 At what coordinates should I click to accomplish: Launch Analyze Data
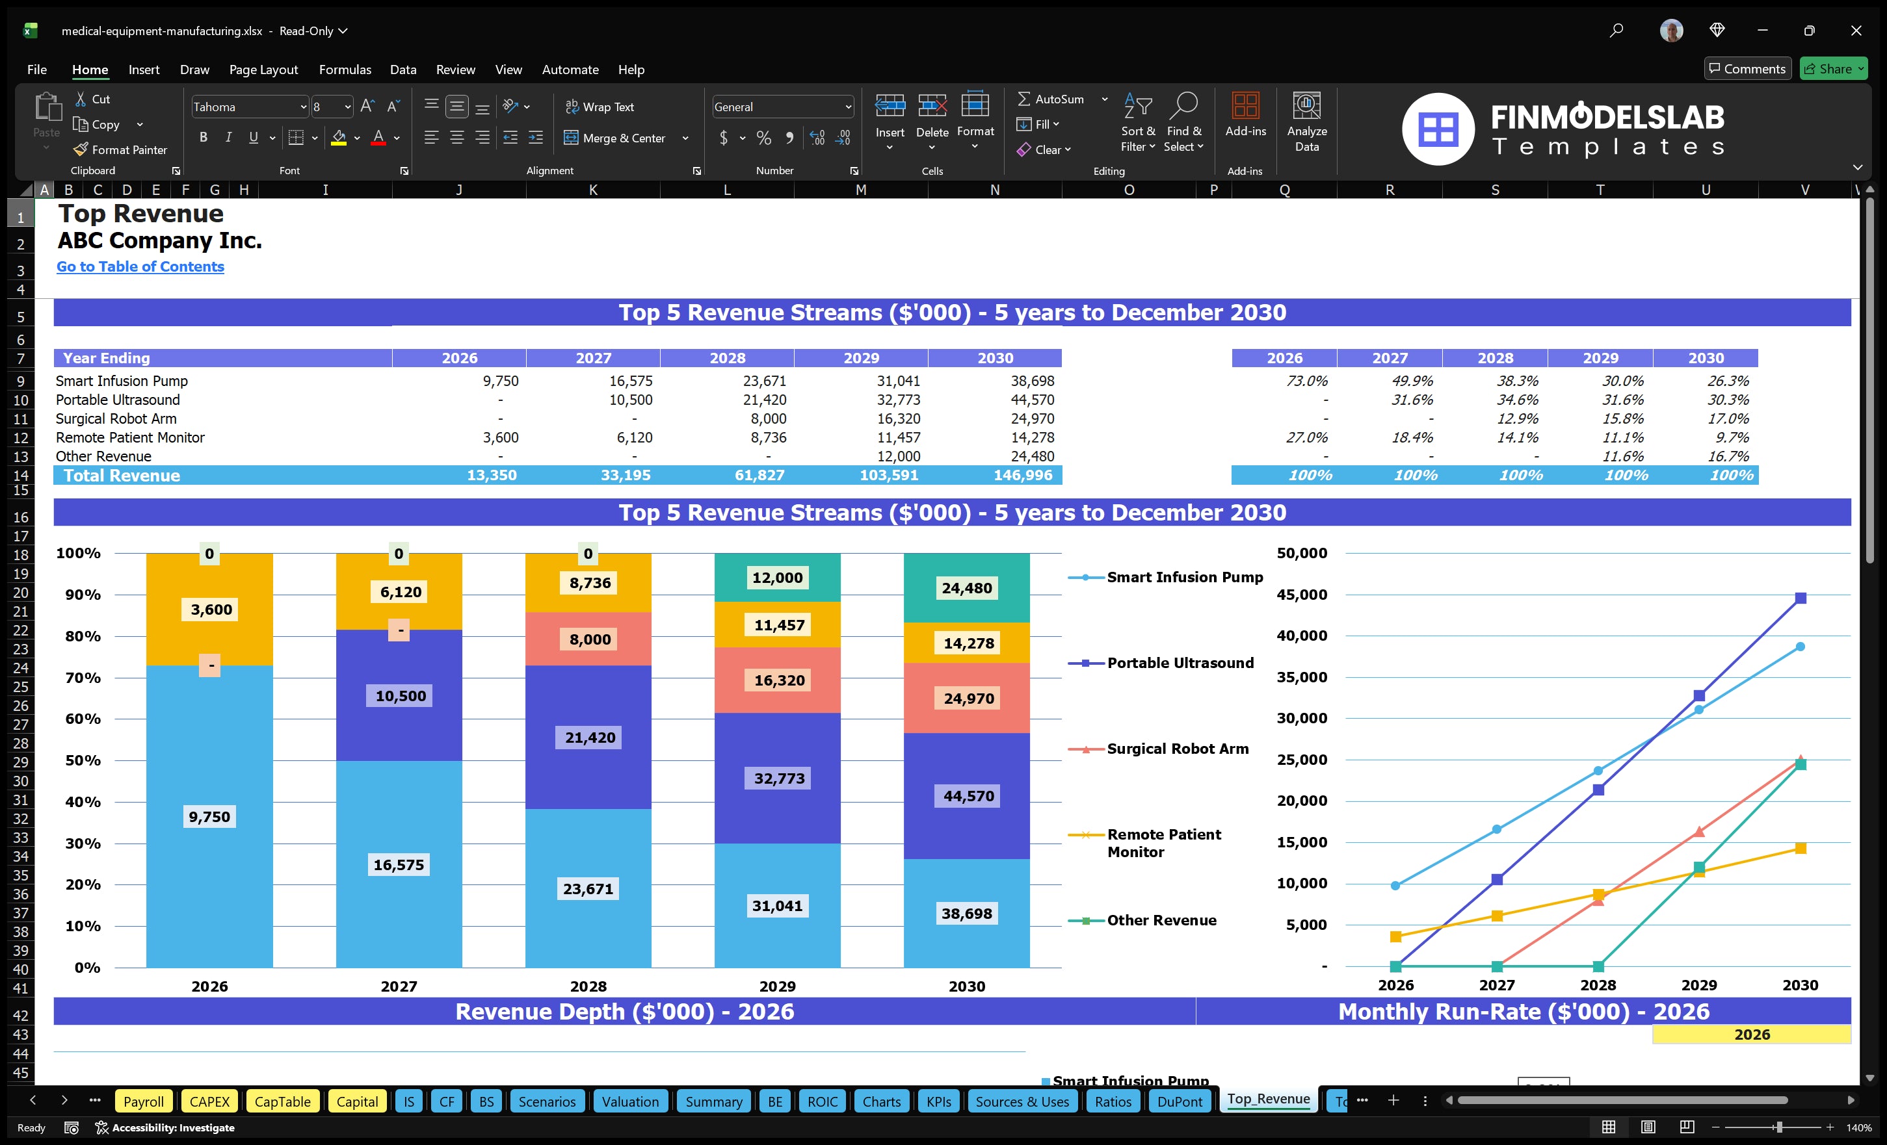(x=1307, y=122)
